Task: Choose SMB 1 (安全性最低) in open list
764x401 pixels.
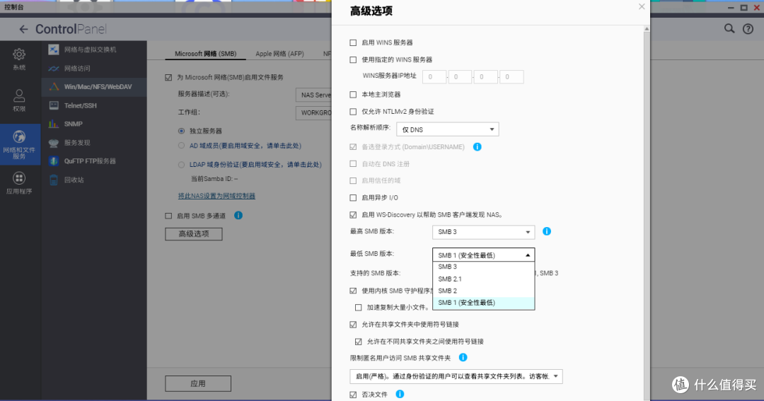Action: [x=483, y=303]
